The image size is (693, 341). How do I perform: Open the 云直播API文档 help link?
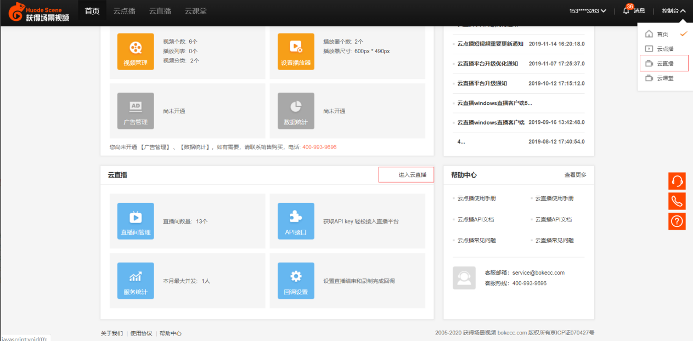pyautogui.click(x=553, y=219)
